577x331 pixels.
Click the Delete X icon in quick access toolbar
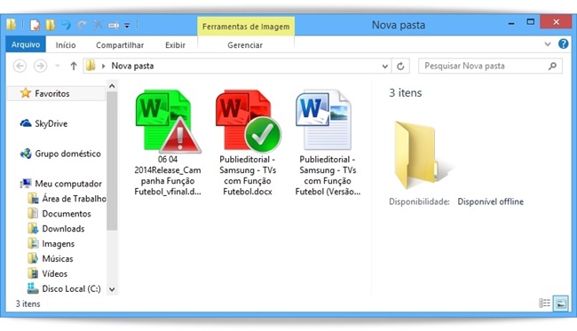point(98,25)
